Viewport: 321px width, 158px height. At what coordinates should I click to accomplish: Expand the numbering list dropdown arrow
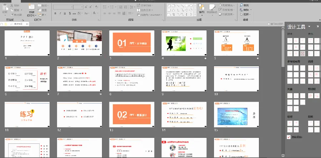coord(115,7)
